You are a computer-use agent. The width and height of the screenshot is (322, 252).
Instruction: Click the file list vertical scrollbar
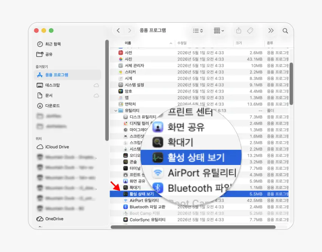point(291,84)
